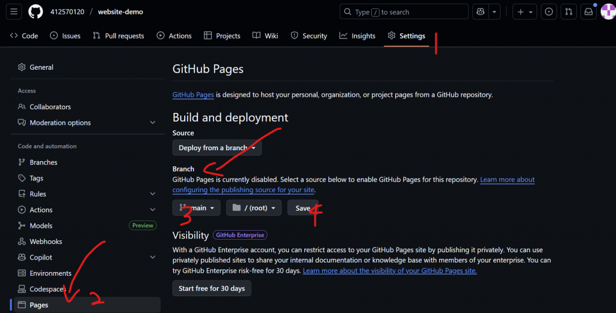Viewport: 616px width, 313px height.
Task: Select the Settings repository tab
Action: [406, 35]
